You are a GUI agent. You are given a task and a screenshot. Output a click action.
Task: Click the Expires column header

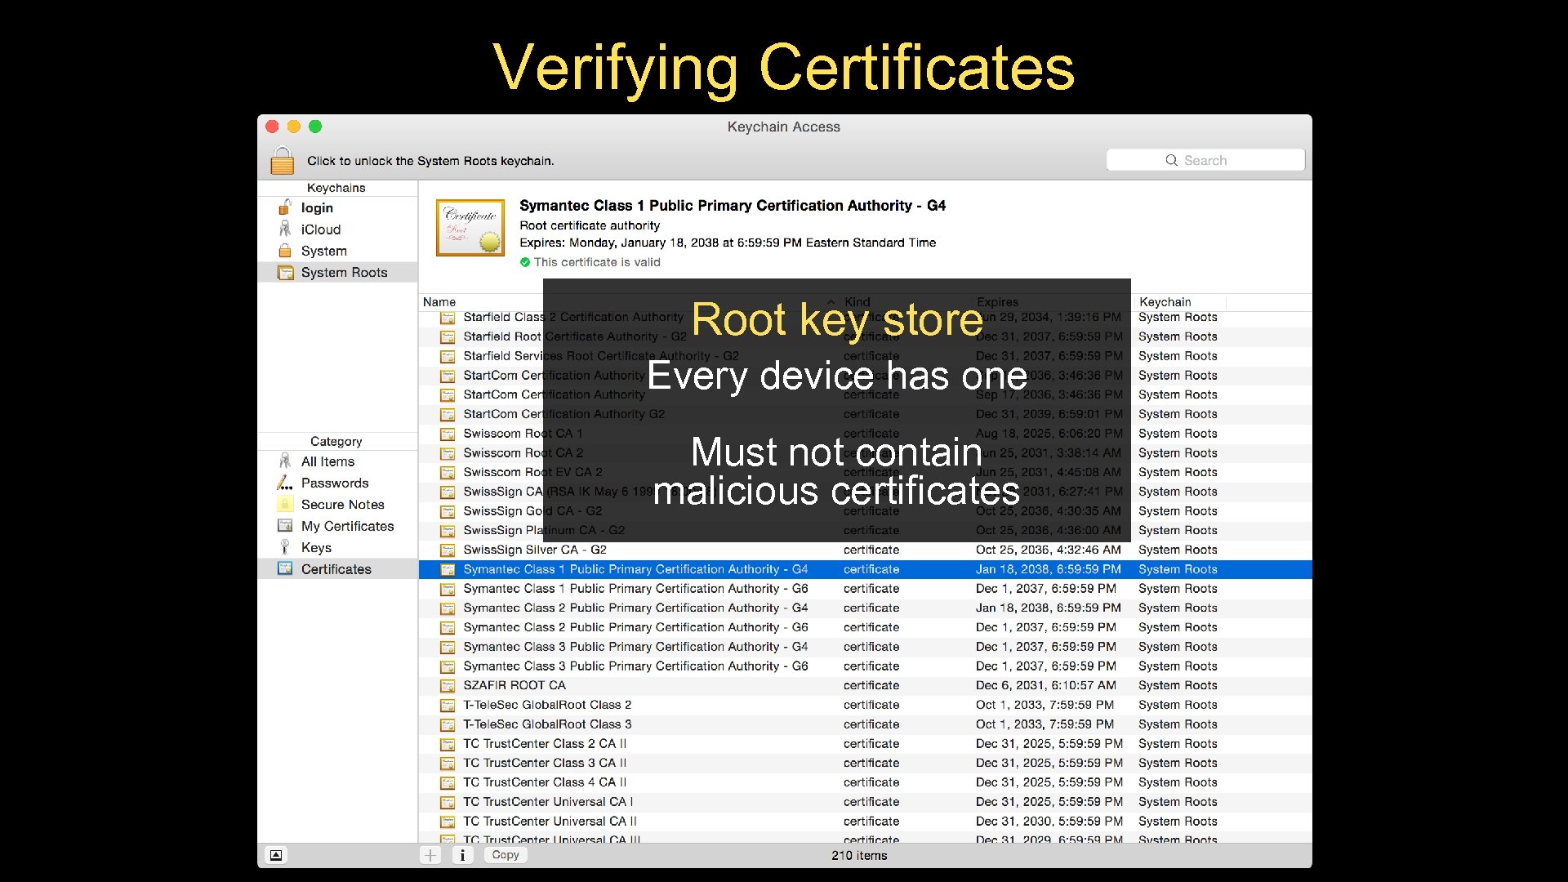[x=998, y=301]
